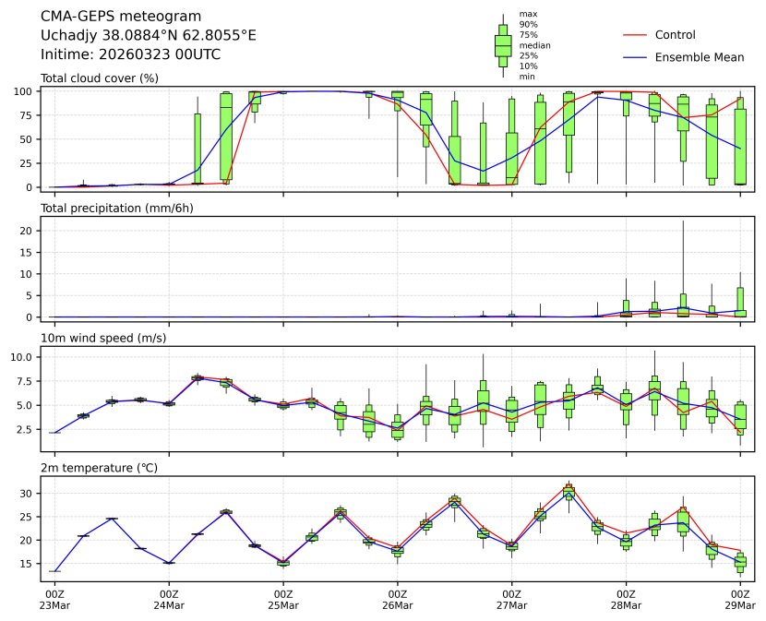This screenshot has width=766, height=621.
Task: Click the Total cloud cover panel title
Action: coord(100,78)
